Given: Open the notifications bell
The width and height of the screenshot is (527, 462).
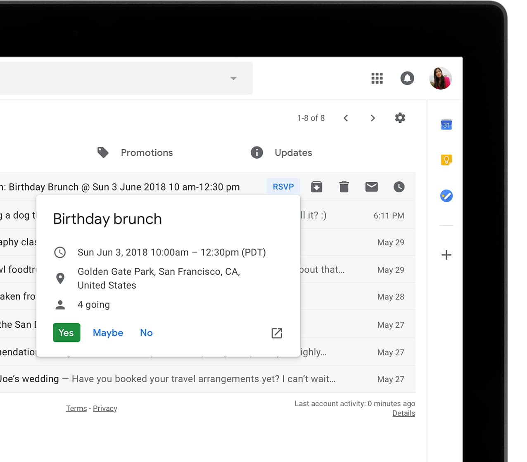Looking at the screenshot, I should pos(407,78).
